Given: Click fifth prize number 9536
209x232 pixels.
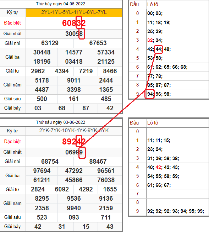Looking at the screenshot, I should (x=74, y=199).
